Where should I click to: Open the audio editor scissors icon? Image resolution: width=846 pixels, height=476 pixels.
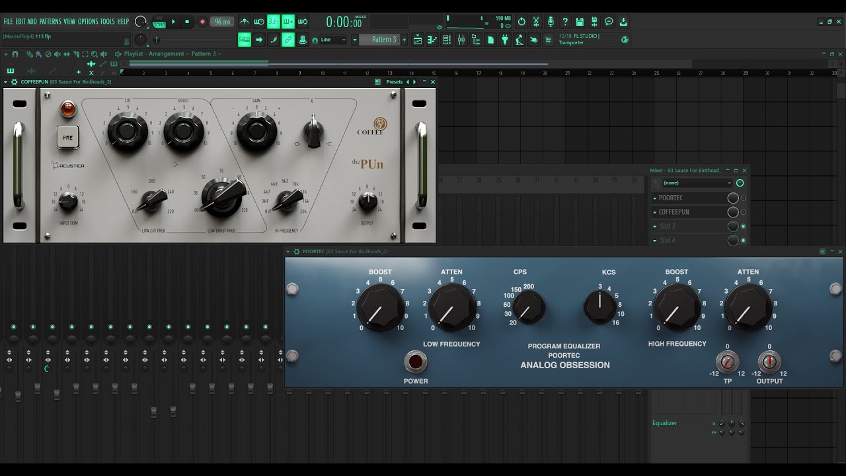tap(536, 22)
